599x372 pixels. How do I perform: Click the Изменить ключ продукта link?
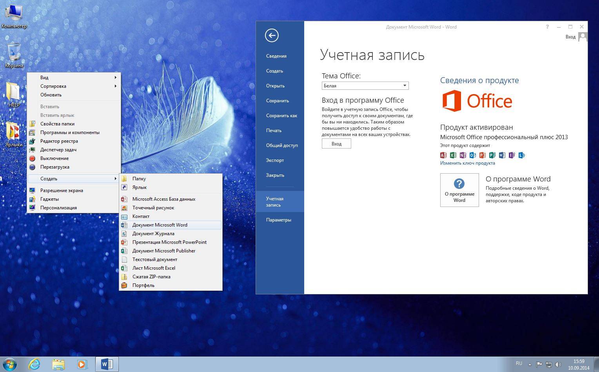[467, 163]
